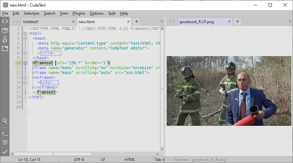Open the Tabs panel sidebar icon

5,49
